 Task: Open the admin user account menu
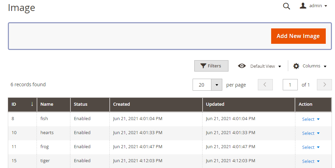(313, 6)
